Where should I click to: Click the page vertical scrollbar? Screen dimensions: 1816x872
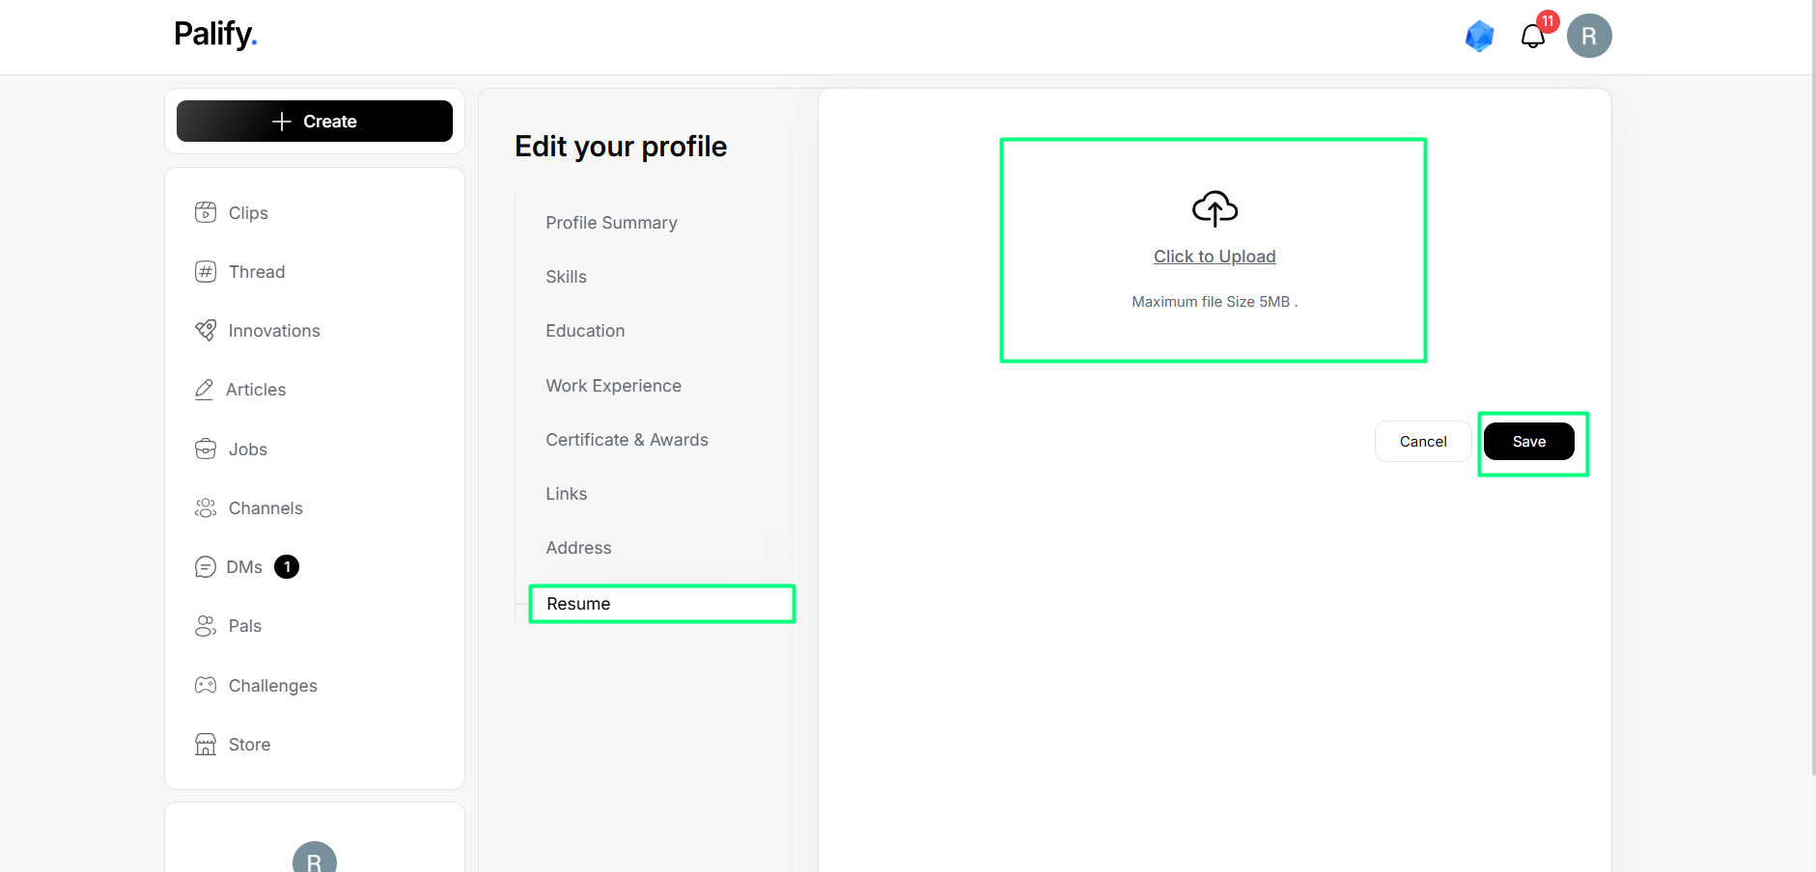click(1813, 386)
